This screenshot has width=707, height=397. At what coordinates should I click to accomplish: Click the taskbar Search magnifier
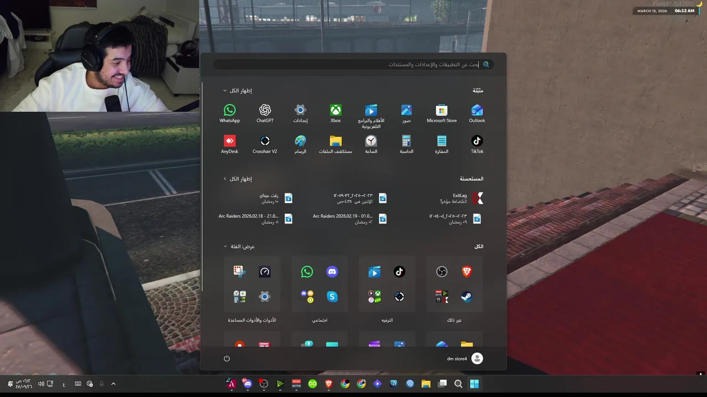(x=458, y=384)
